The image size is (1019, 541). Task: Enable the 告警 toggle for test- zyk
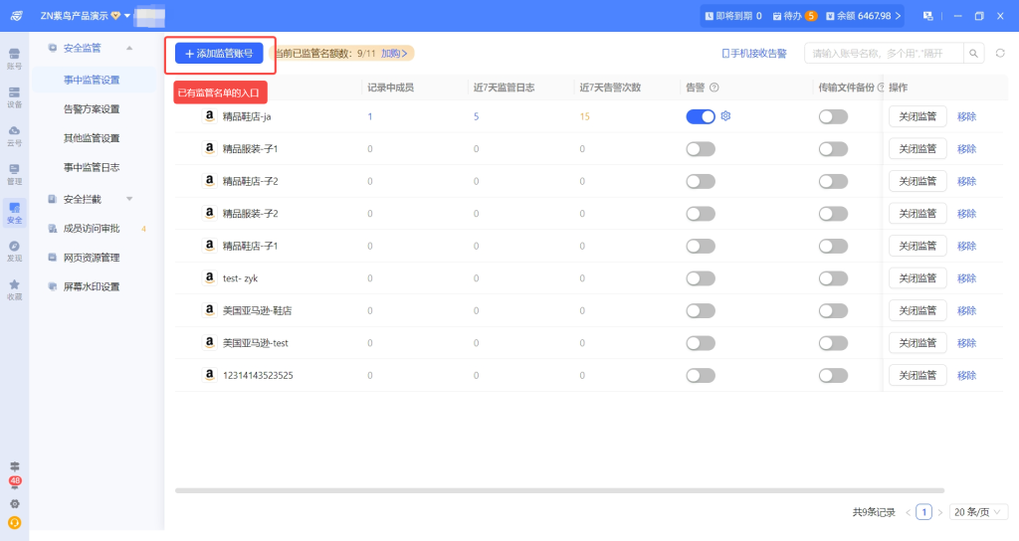pyautogui.click(x=701, y=278)
